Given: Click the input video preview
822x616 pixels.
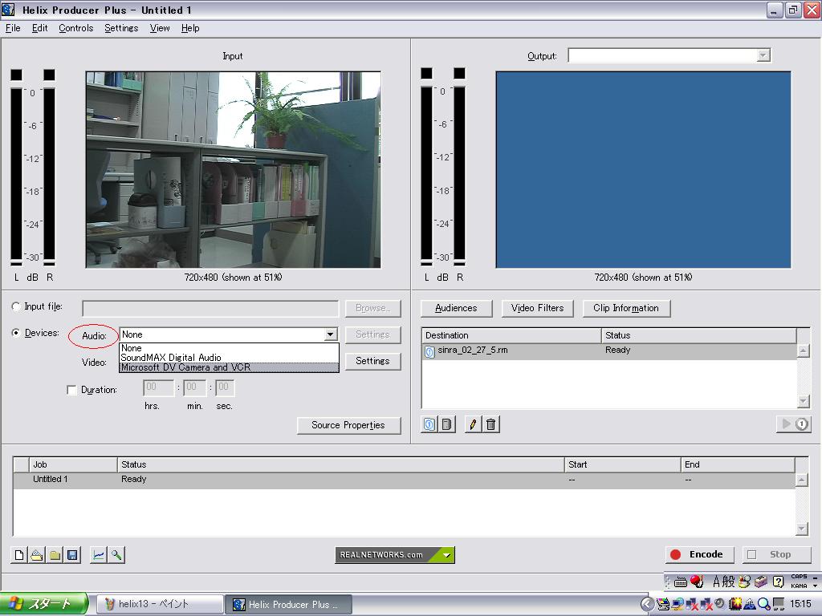Looking at the screenshot, I should 234,170.
